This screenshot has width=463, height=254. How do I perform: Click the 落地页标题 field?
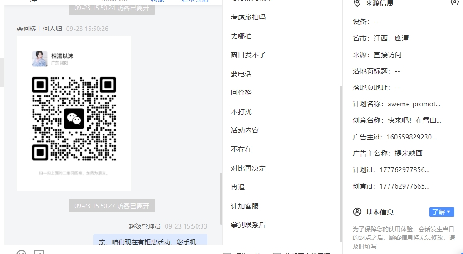(x=376, y=71)
